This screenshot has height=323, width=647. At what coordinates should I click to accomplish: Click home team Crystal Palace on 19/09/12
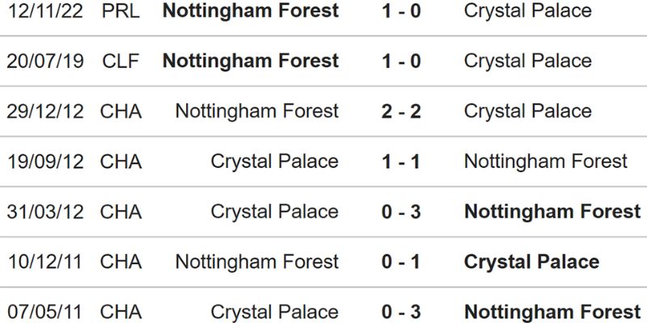coord(274,161)
